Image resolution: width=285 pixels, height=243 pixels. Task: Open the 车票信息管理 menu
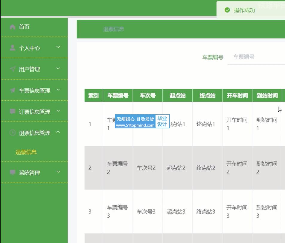(34, 90)
